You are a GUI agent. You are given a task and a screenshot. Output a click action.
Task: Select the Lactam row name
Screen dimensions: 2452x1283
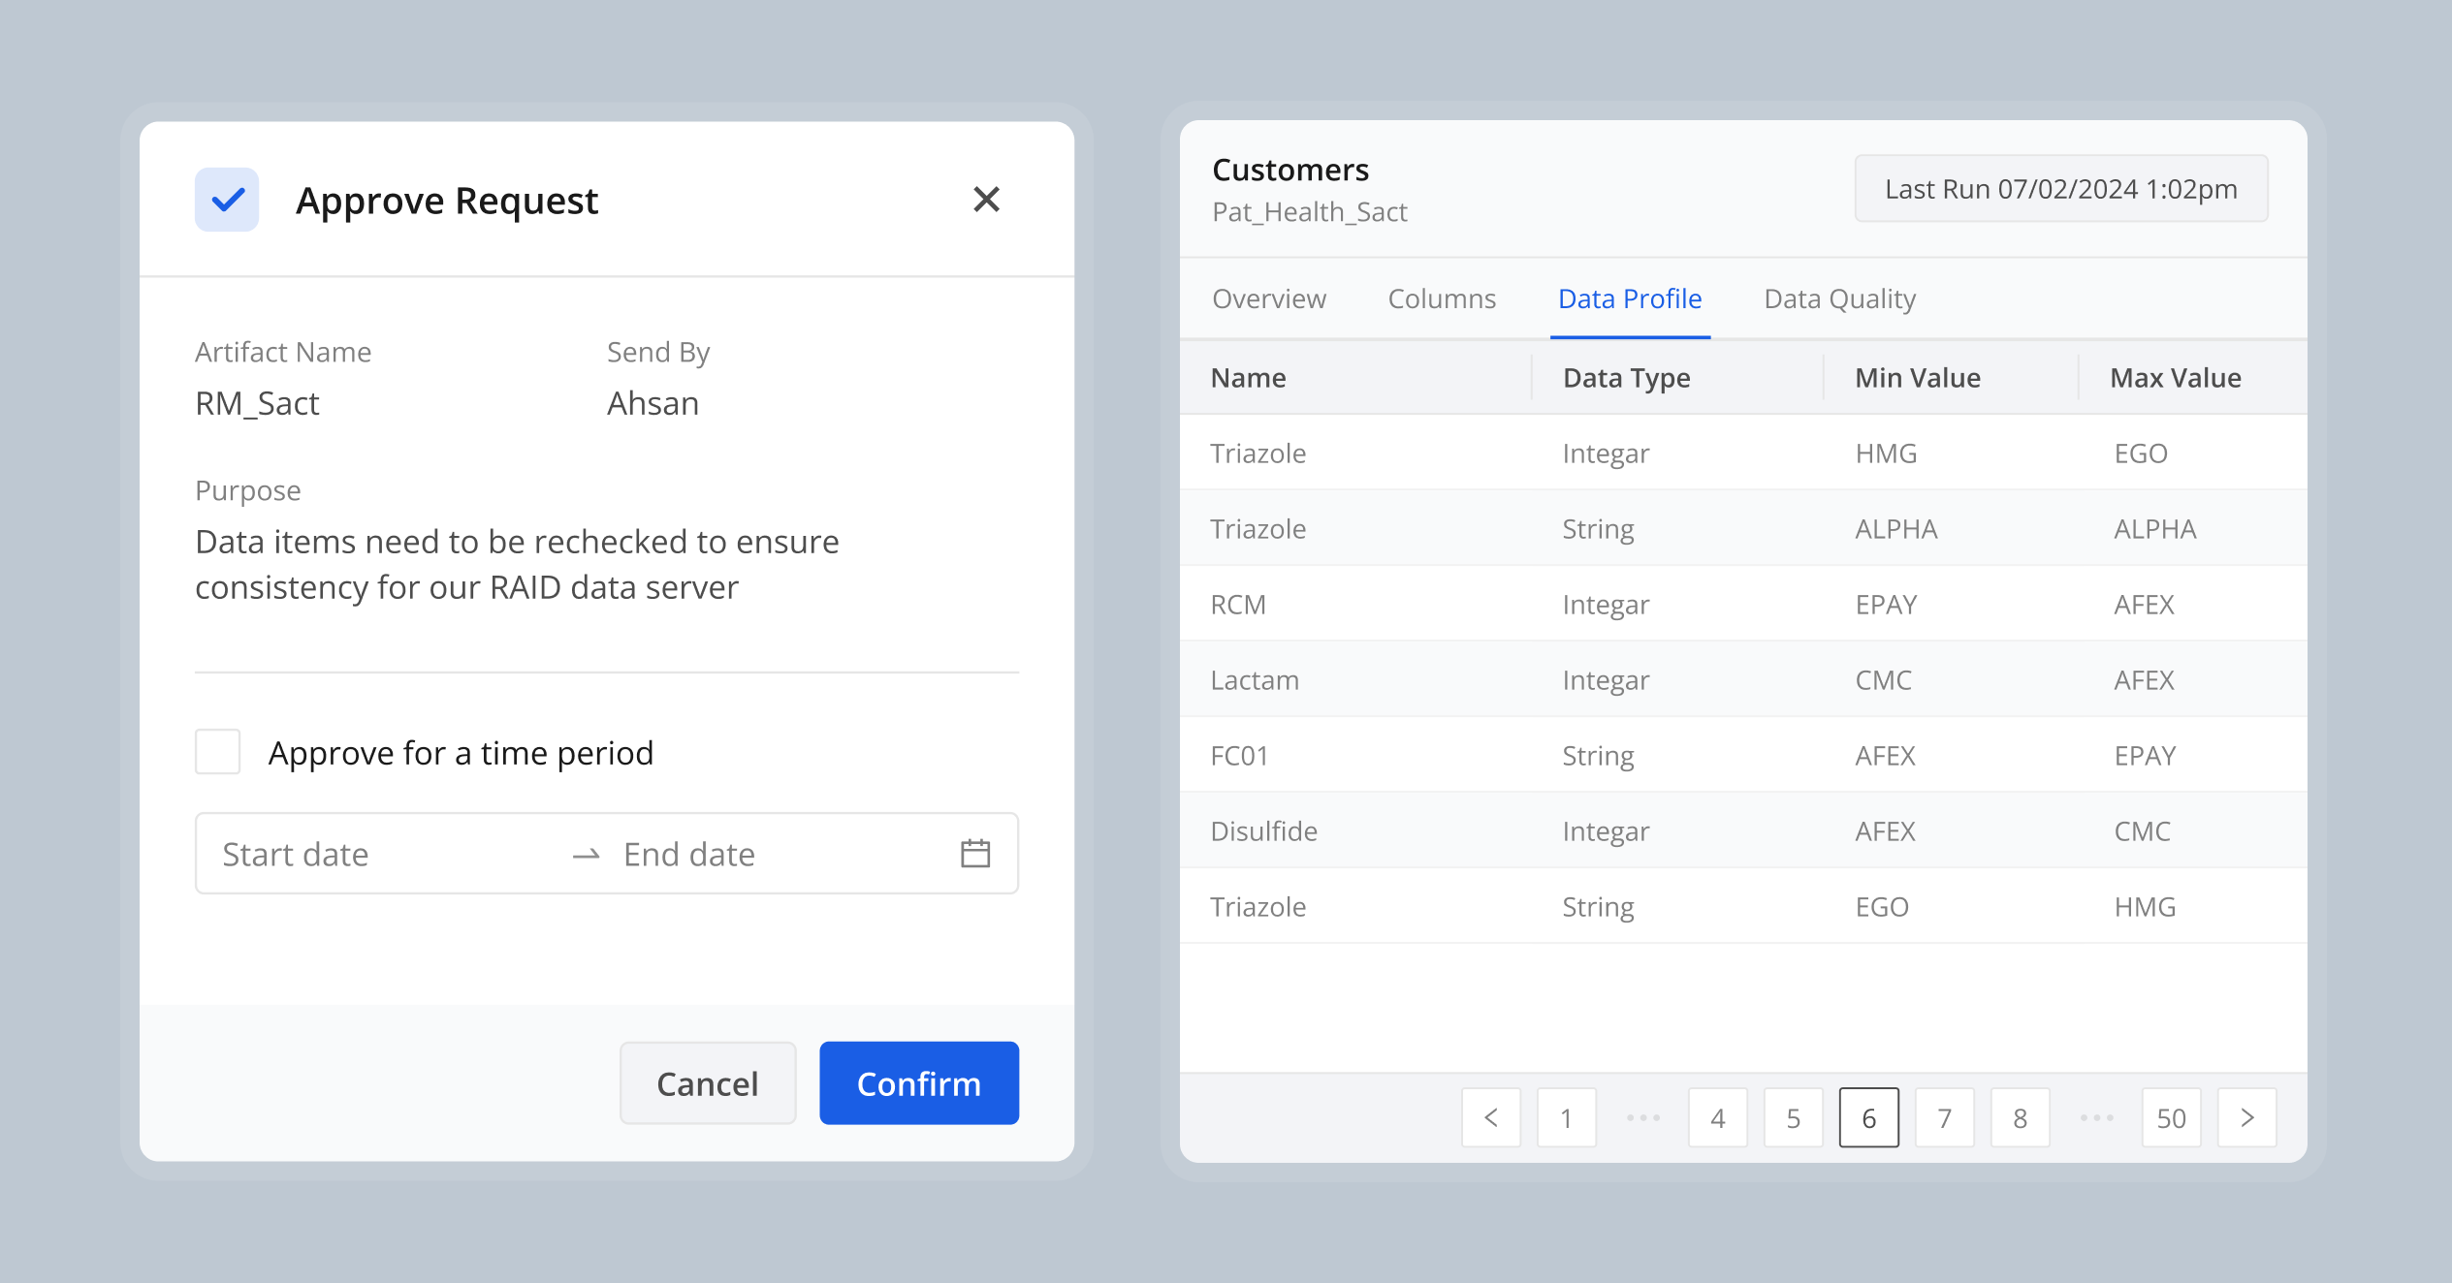tap(1255, 680)
